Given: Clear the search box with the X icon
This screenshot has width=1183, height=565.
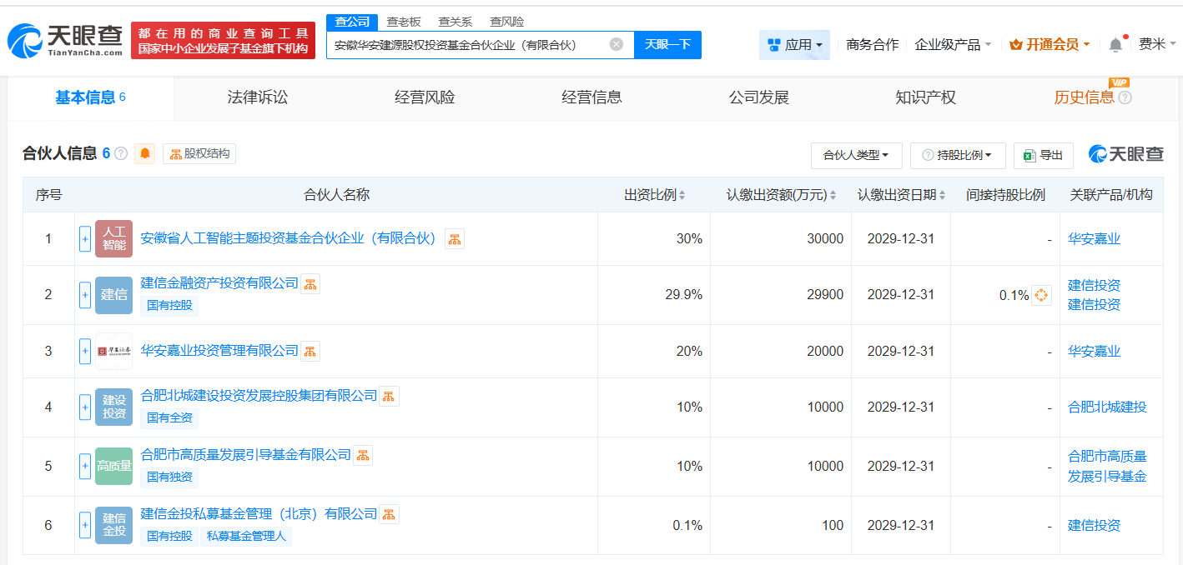Looking at the screenshot, I should (x=616, y=45).
